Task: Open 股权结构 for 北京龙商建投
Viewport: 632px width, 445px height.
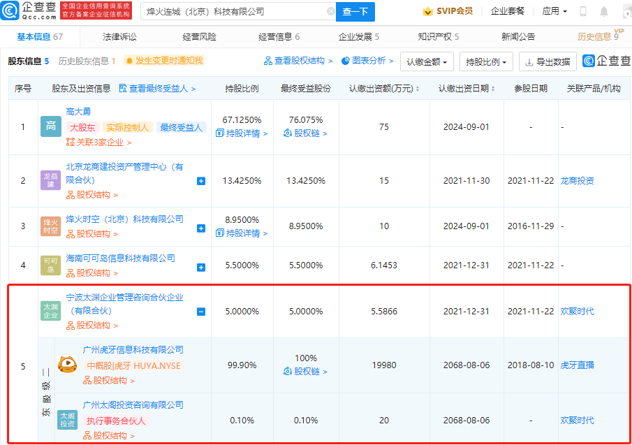Action: coord(92,195)
